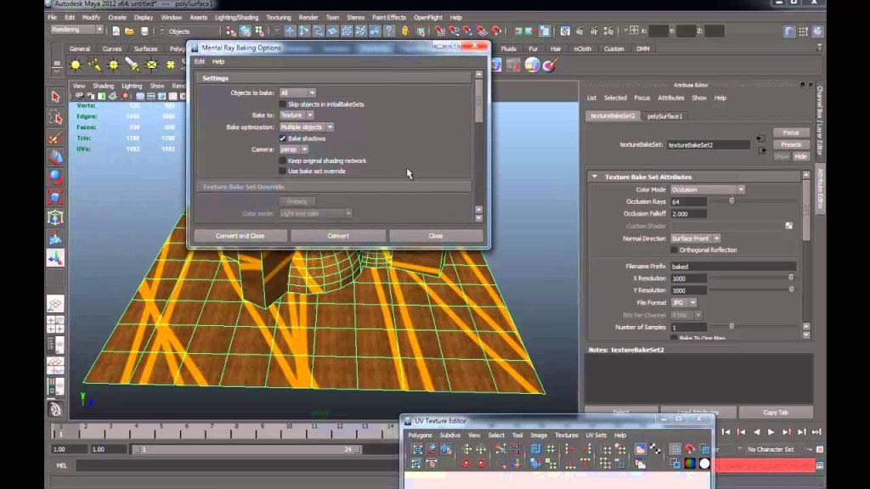
Task: Create a point light from shelf
Action: 114,65
